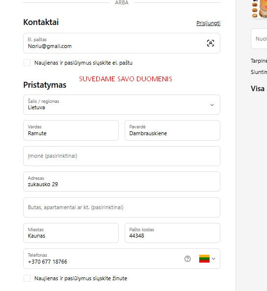This screenshot has width=267, height=291.
Task: Check the email news and offers checkbox
Action: click(27, 63)
